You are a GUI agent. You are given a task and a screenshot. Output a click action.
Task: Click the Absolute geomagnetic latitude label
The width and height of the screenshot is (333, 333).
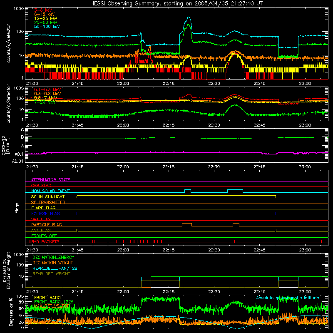288,298
